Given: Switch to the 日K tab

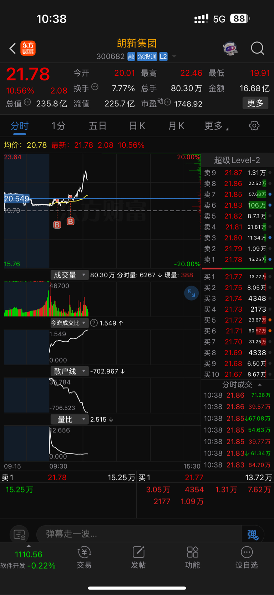Looking at the screenshot, I should (137, 126).
